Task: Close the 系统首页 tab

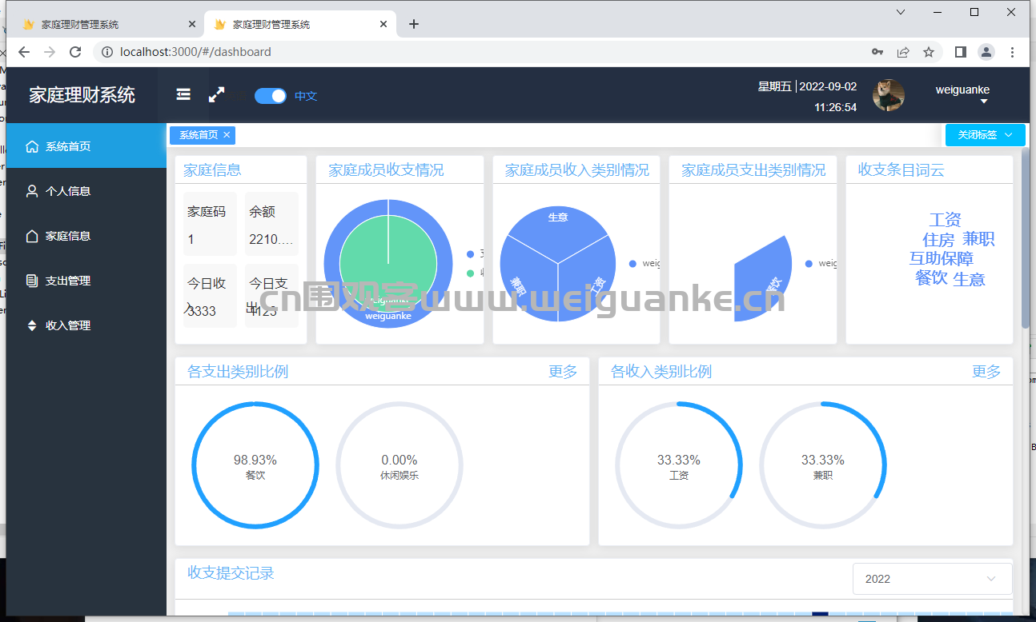Action: (227, 135)
